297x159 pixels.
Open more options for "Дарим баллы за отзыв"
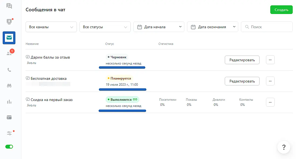(x=270, y=60)
